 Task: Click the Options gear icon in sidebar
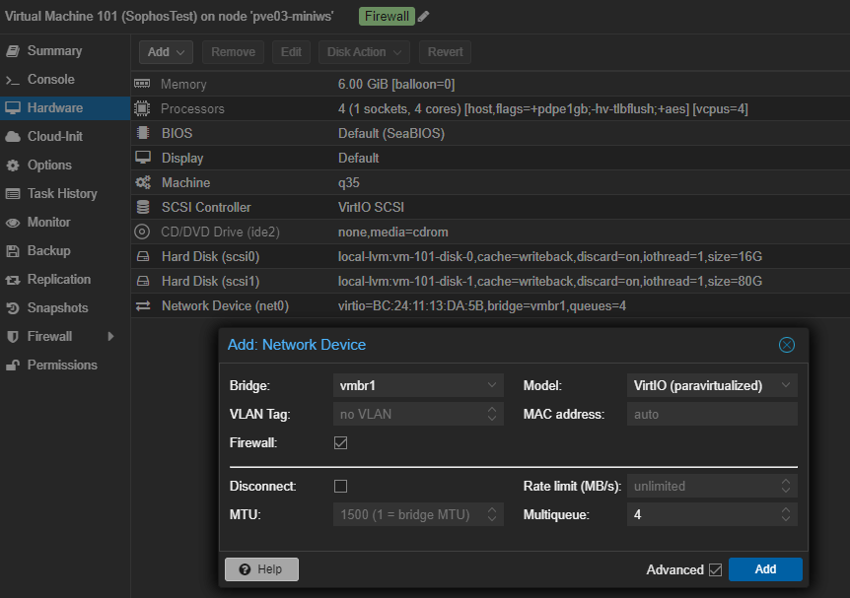point(13,166)
